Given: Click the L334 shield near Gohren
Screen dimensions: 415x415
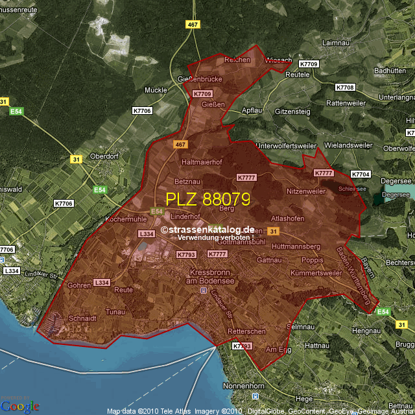Looking at the screenshot, I should [102, 282].
